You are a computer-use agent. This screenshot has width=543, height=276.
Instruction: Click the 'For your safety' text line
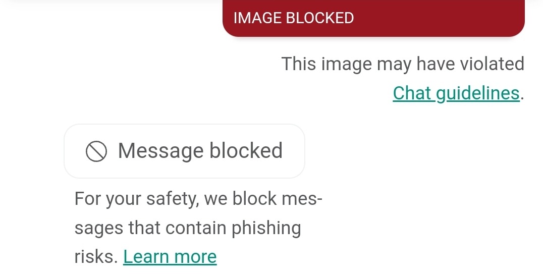[x=198, y=199]
